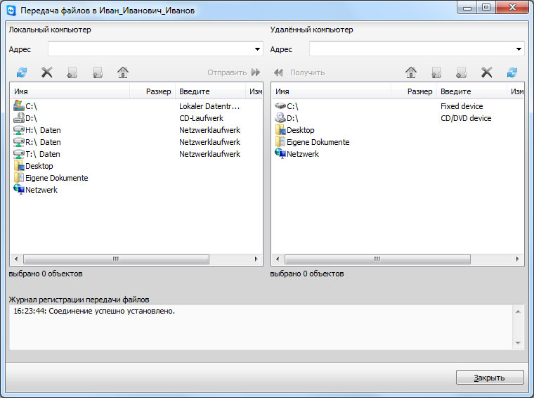
Task: Refresh the local computer file list
Action: tap(22, 72)
